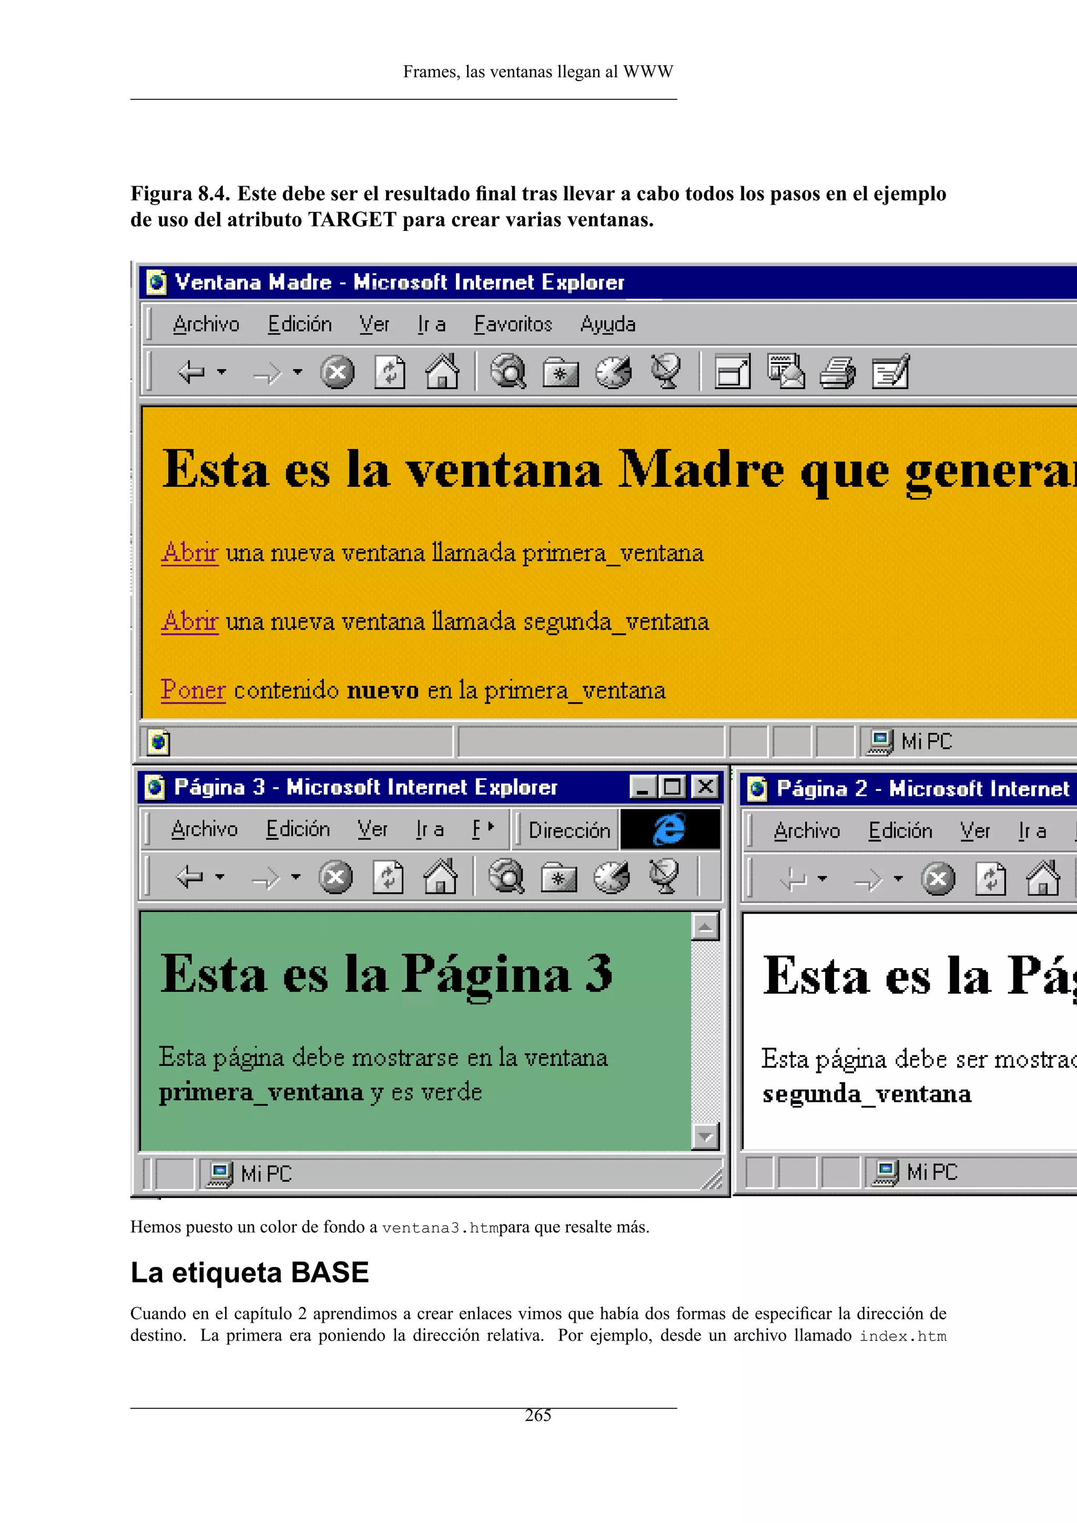Click Stop icon in Página 2 toolbar
This screenshot has width=1077, height=1523.
(938, 880)
